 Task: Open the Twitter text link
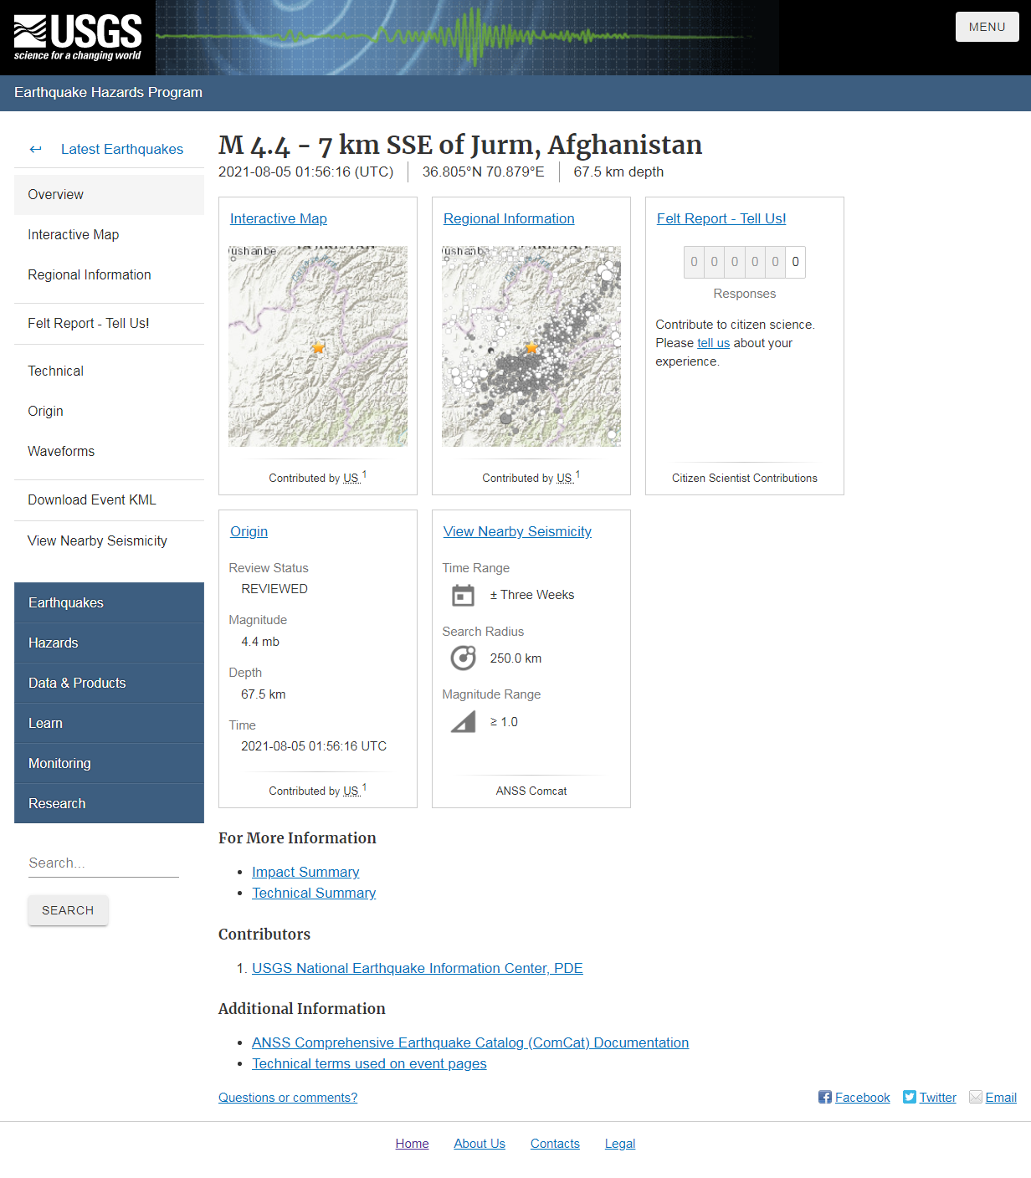(937, 1098)
